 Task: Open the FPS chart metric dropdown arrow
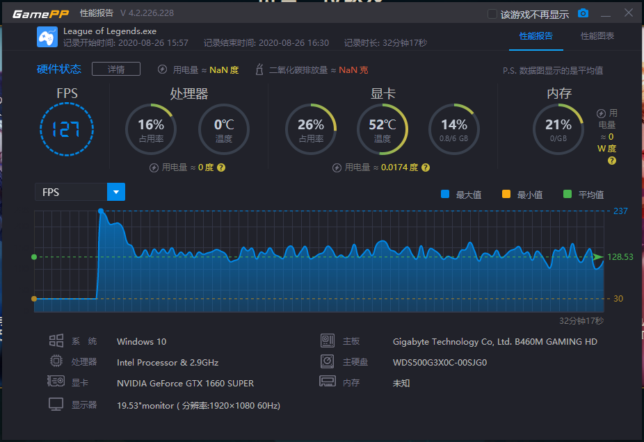click(x=116, y=192)
